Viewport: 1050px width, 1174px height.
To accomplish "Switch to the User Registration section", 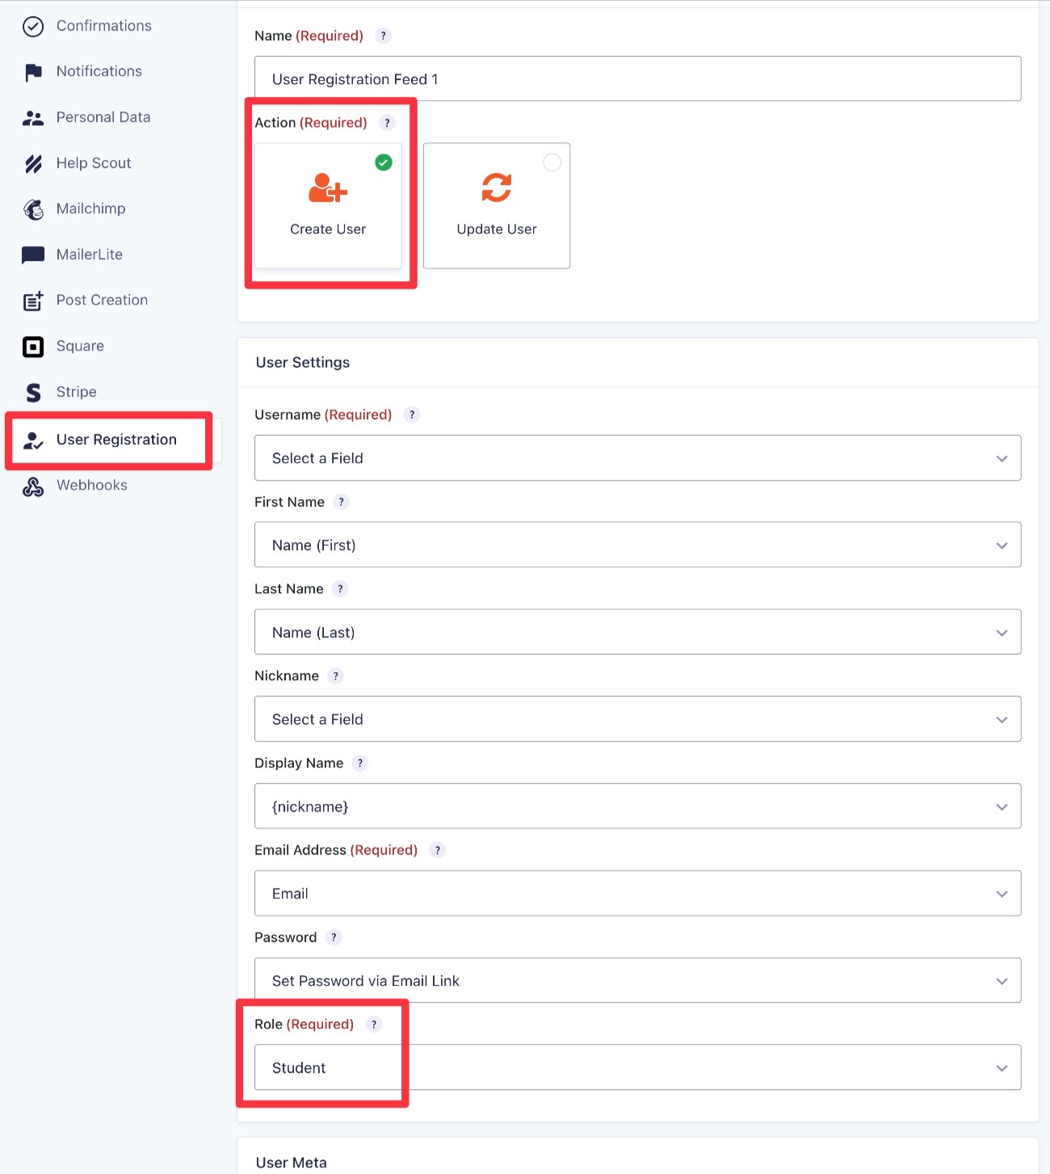I will [x=116, y=440].
